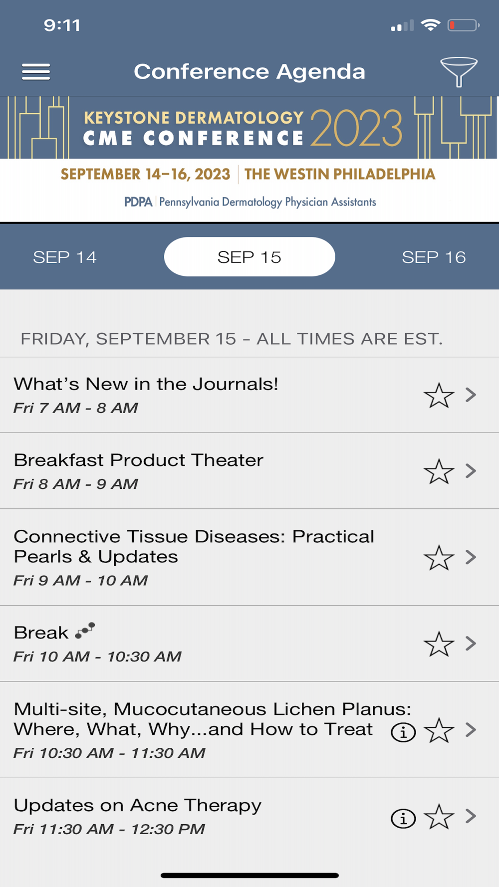Open Breakfast Product Theater details chevron
The height and width of the screenshot is (887, 499).
[x=471, y=470]
